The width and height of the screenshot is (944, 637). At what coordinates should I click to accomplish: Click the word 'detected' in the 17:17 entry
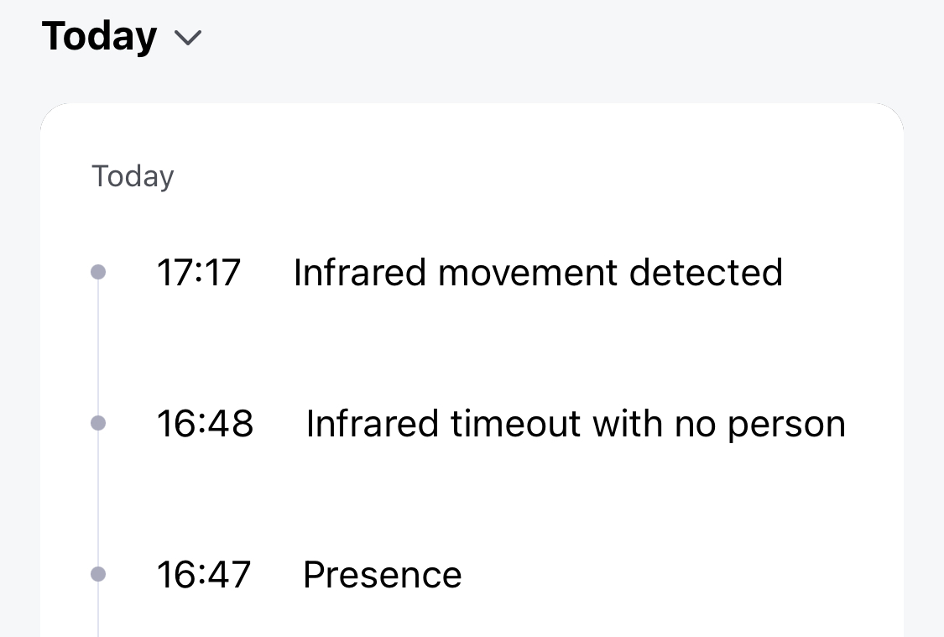pyautogui.click(x=706, y=273)
